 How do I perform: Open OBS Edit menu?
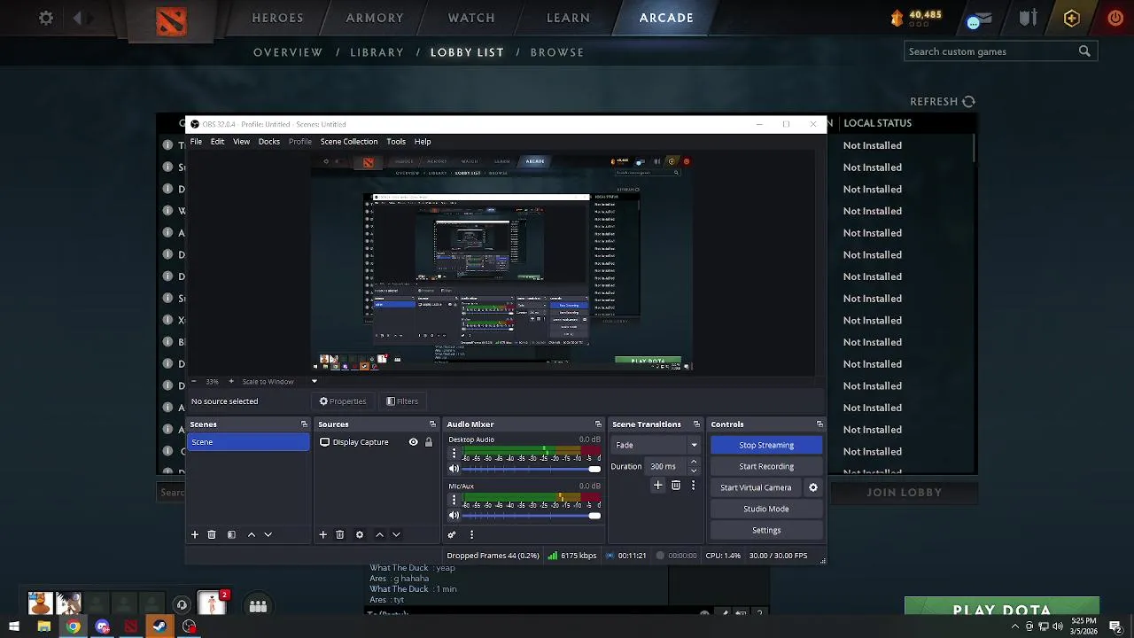coord(217,142)
